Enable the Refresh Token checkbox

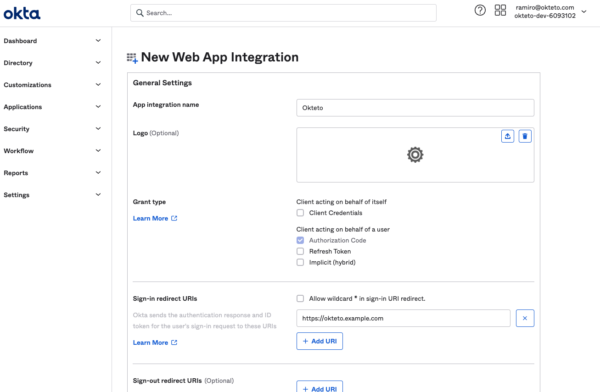coord(300,251)
